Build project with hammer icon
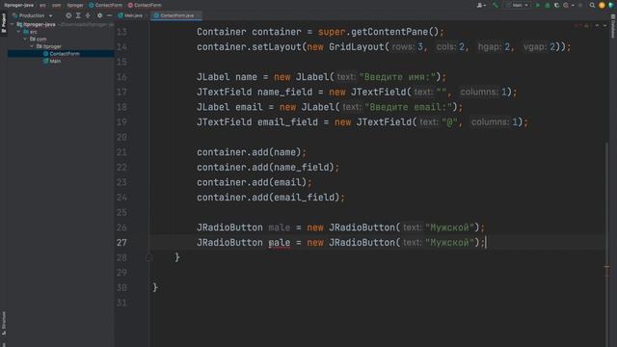The height and width of the screenshot is (347, 617). (x=496, y=5)
